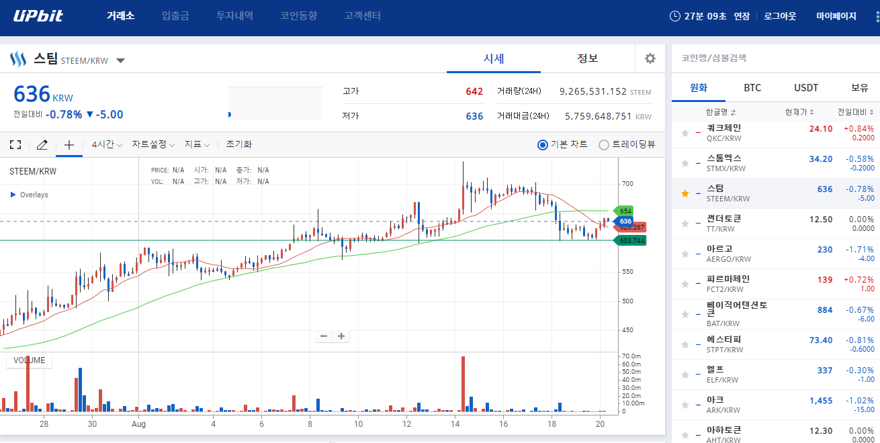Expand the Overlays triangle
Viewport: 880px width, 443px height.
coord(13,195)
